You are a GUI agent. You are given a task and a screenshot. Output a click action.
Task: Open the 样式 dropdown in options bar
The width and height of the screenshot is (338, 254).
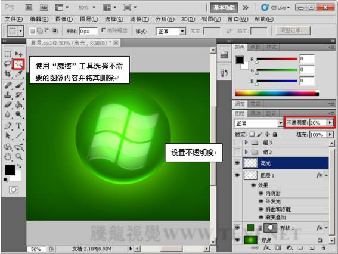pos(182,32)
